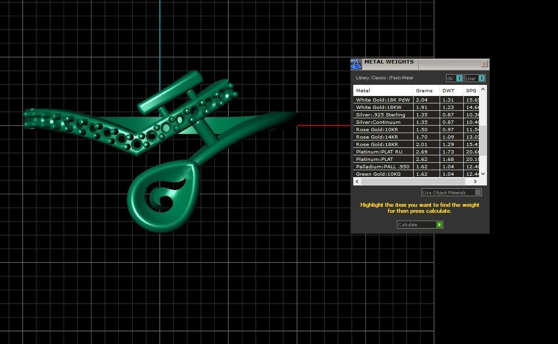Click the Matrix logo icon in Metal Weights
The image size is (558, 344).
(x=356, y=64)
